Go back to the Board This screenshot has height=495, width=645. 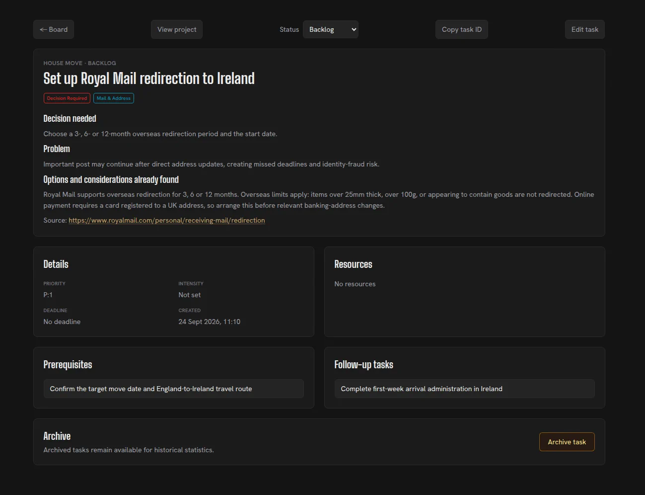click(54, 29)
